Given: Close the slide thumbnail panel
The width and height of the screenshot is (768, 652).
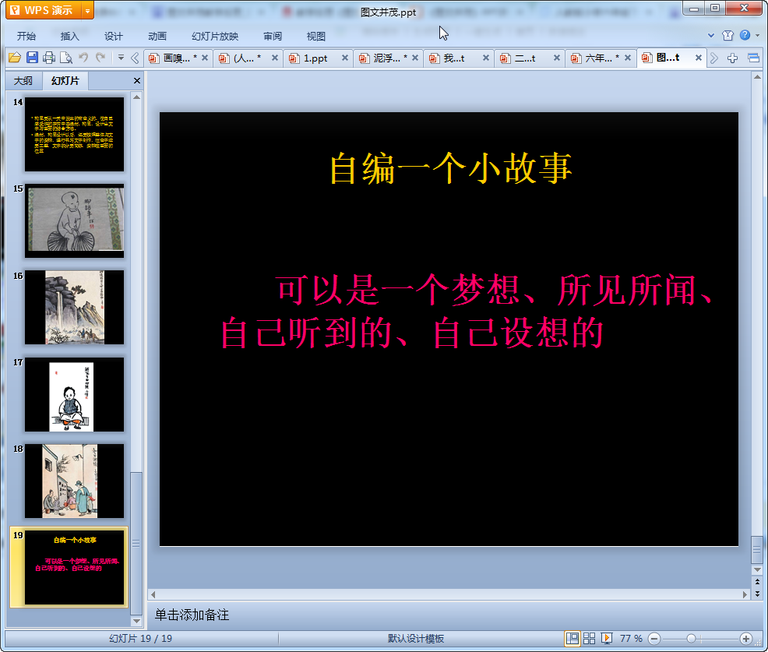Looking at the screenshot, I should click(137, 81).
